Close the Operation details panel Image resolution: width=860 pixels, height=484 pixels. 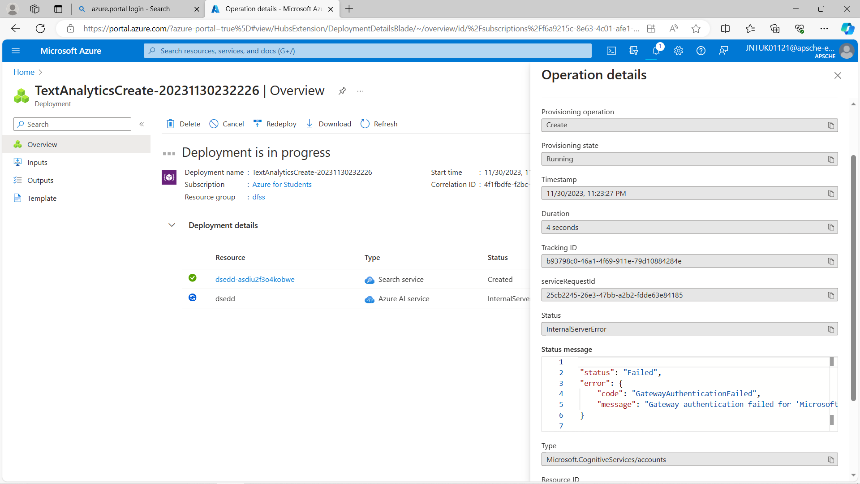[x=838, y=75]
